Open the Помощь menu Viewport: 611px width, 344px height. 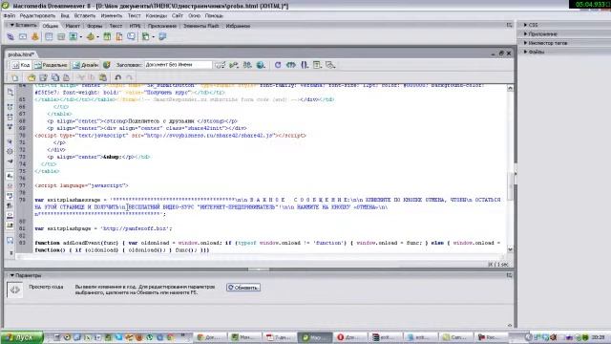214,15
